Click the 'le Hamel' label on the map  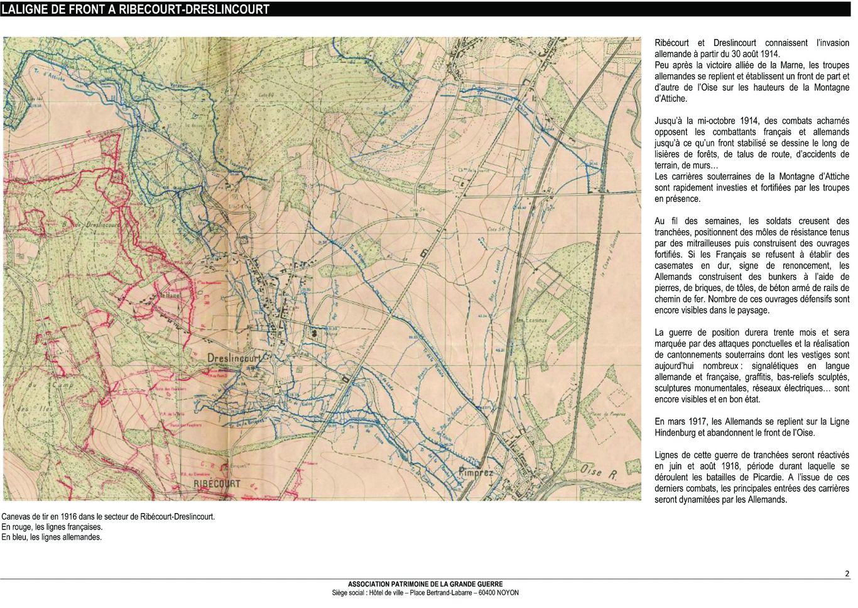pyautogui.click(x=170, y=295)
